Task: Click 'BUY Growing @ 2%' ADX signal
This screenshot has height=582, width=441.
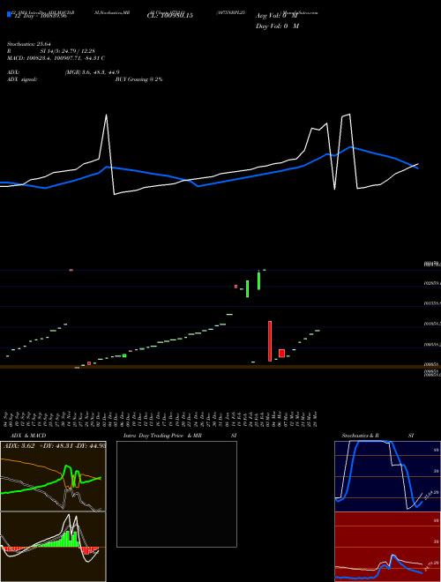Action: click(138, 79)
